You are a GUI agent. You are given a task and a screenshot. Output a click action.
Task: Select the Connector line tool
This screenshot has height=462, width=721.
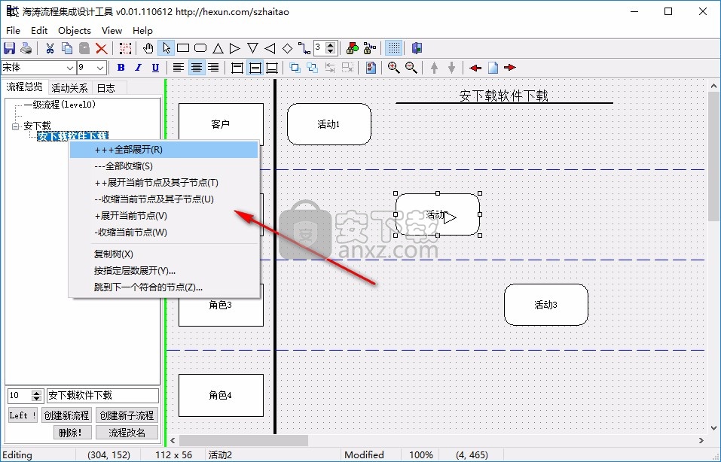click(x=304, y=48)
